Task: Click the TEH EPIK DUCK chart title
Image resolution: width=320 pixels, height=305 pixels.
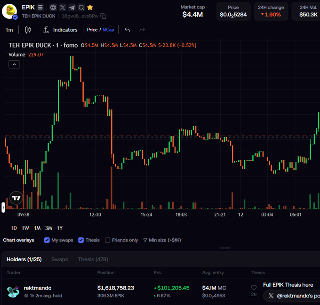Action: 43,45
